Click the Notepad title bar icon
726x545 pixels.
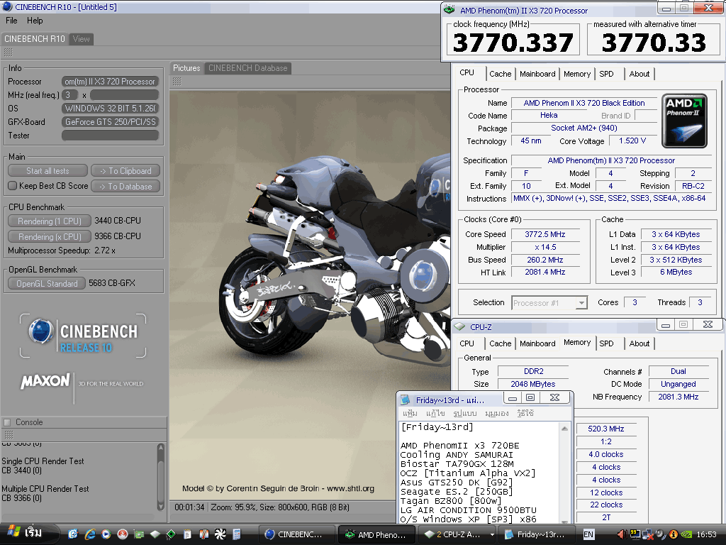pos(406,400)
